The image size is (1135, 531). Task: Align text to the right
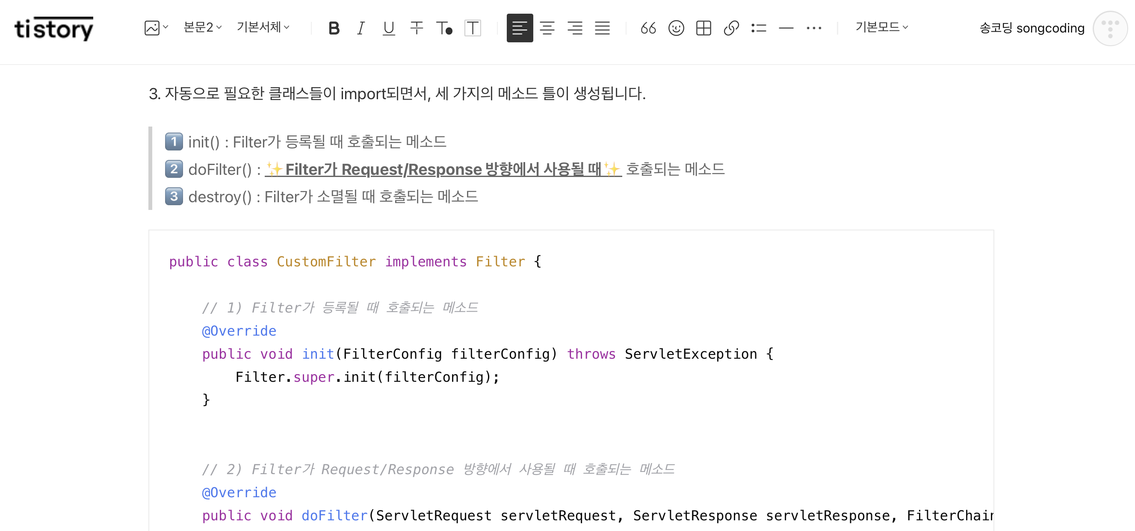[x=575, y=28]
